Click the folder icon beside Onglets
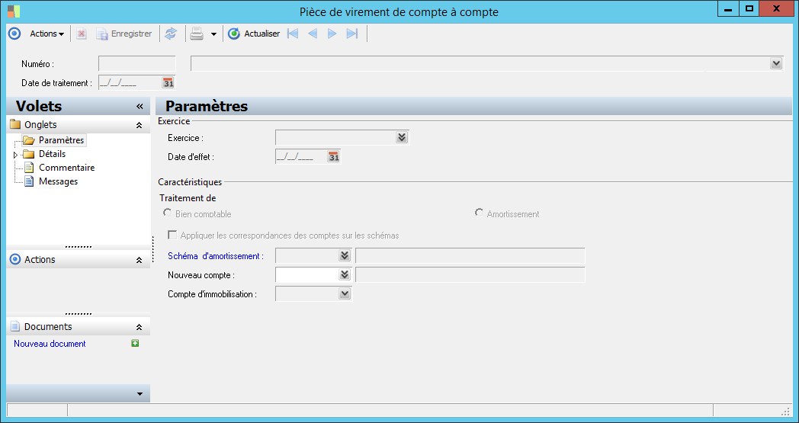The width and height of the screenshot is (799, 423). point(15,124)
